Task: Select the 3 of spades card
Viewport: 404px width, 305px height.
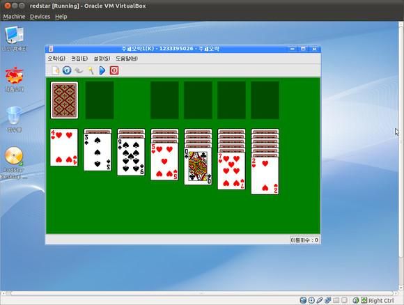Action: (98, 152)
